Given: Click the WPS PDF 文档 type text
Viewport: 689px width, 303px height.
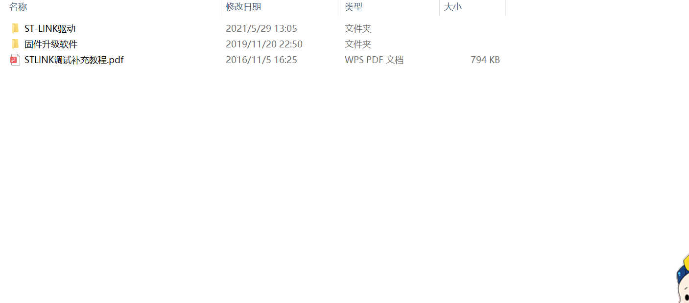Looking at the screenshot, I should click(x=374, y=60).
